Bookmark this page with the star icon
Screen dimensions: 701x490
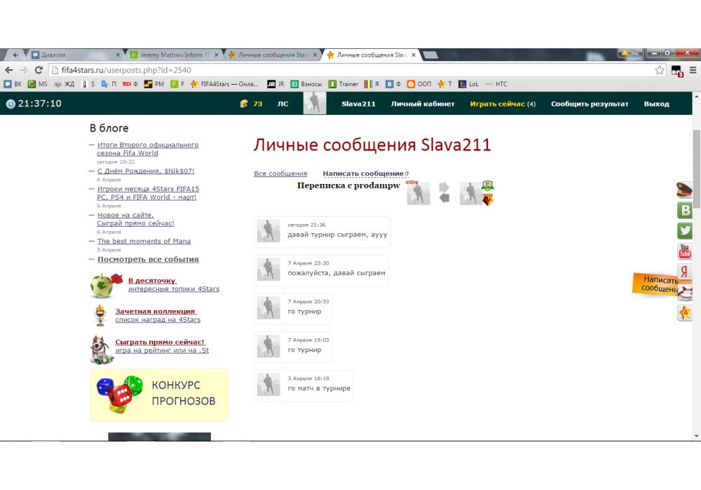tap(660, 70)
